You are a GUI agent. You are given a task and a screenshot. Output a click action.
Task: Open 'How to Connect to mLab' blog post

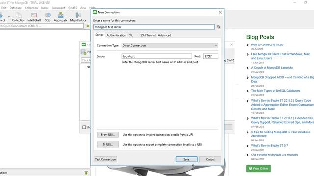coord(267,44)
